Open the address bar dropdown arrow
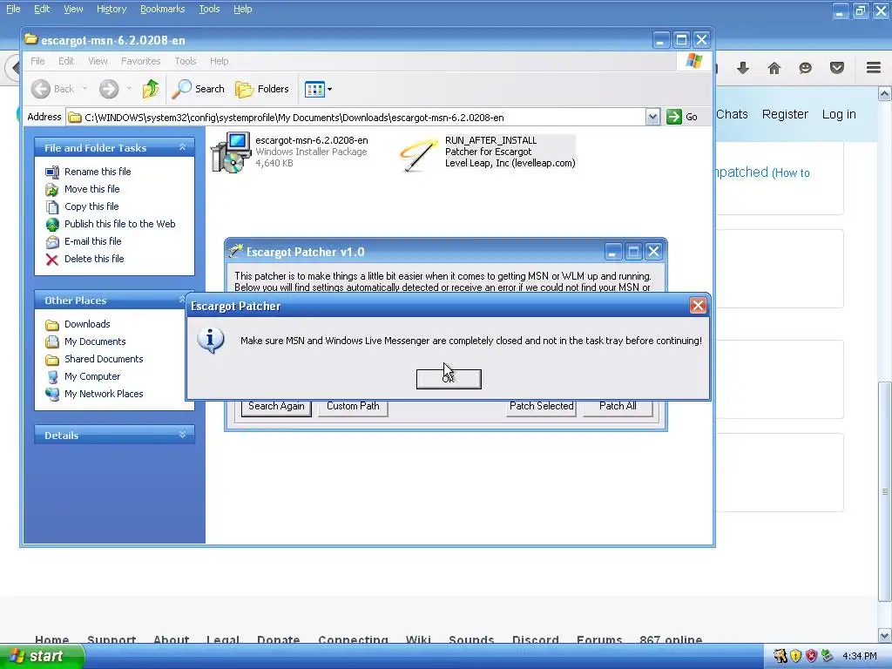 tap(652, 118)
